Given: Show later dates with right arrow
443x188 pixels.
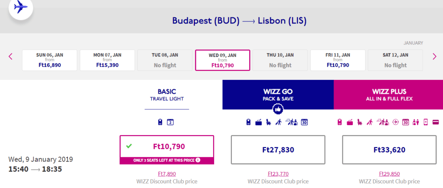Looking at the screenshot, I should [435, 56].
